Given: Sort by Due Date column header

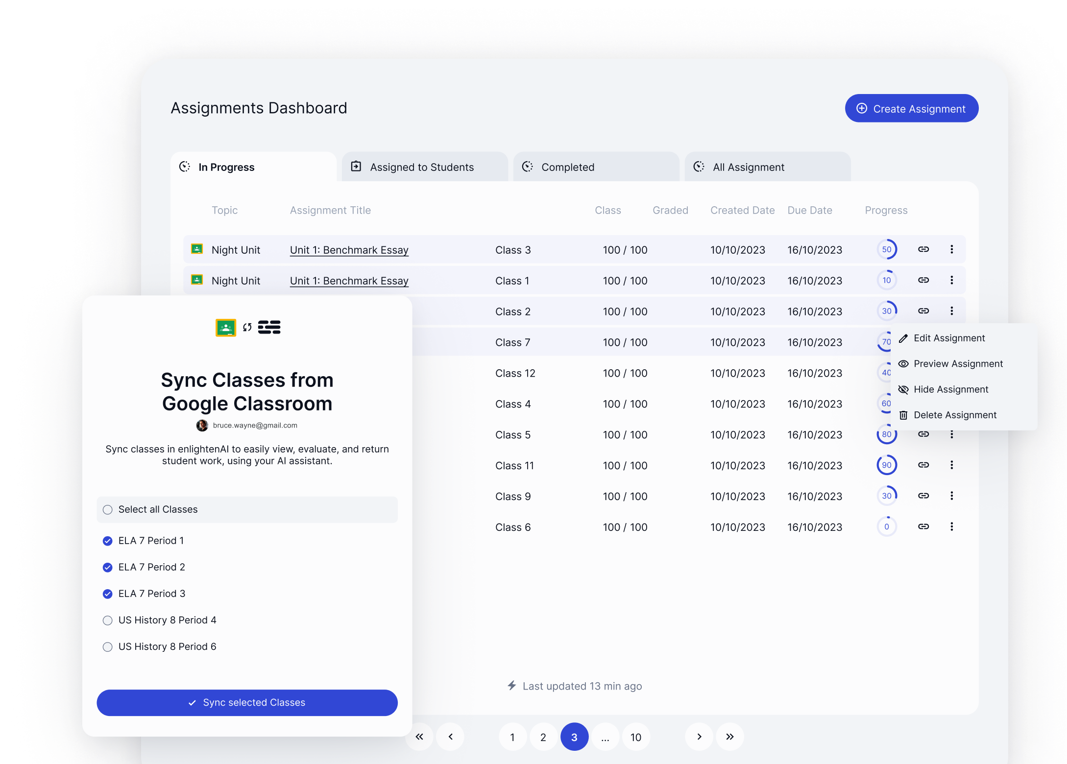Looking at the screenshot, I should point(810,210).
